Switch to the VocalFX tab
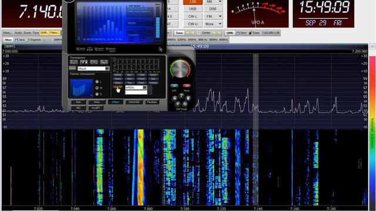The image size is (376, 211). (x=96, y=108)
